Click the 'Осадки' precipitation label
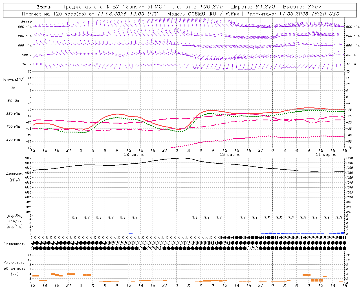Viewport: 361px width, 288px height. (14, 221)
